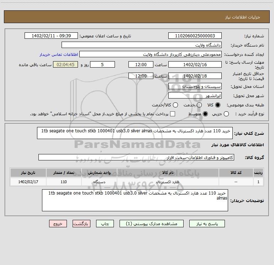Click column header نام کالا
Image resolution: width=274 pixels, height=265 pixels.
click(168, 173)
